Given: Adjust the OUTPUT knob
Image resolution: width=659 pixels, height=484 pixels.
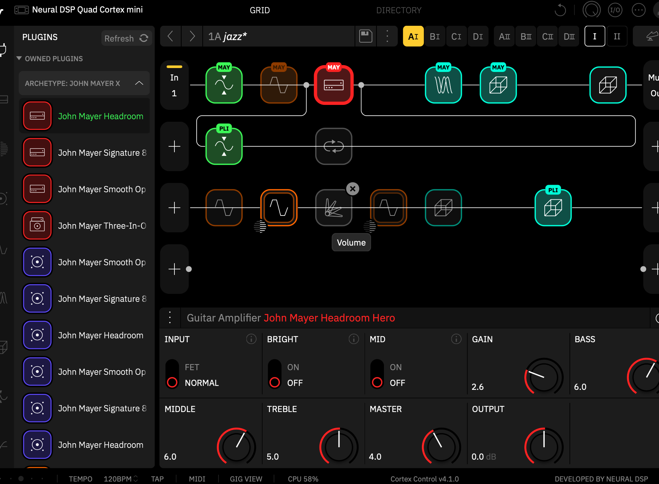Looking at the screenshot, I should (x=544, y=447).
